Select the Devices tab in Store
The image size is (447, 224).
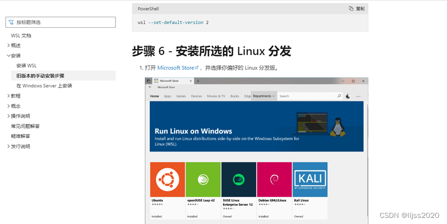click(x=196, y=96)
